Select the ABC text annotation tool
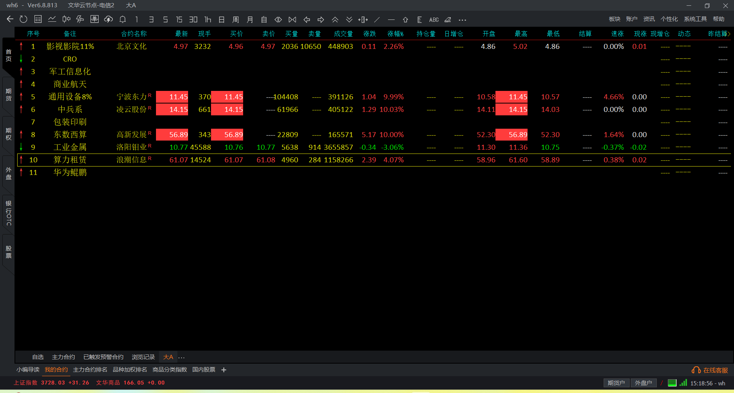 (x=434, y=19)
